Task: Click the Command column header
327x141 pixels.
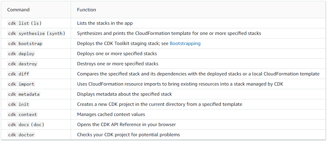Action: 18,10
